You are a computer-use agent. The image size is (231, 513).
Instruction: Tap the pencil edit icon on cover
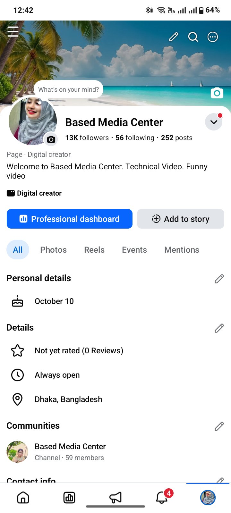174,37
